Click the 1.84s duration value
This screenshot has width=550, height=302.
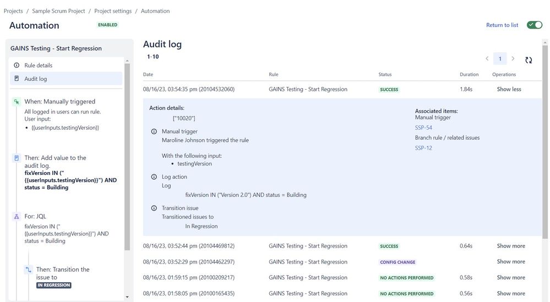[466, 89]
